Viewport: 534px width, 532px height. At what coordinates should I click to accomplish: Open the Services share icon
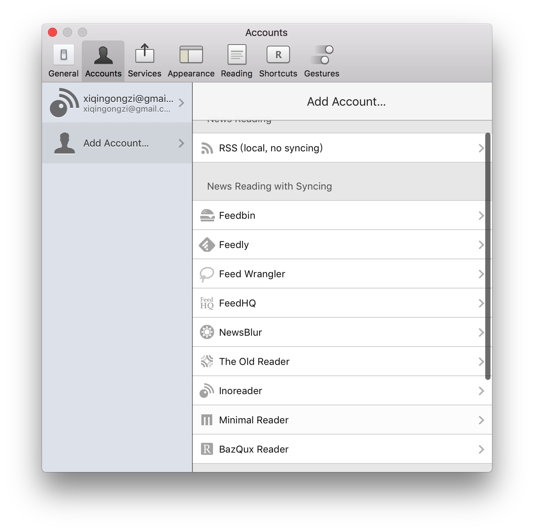144,54
